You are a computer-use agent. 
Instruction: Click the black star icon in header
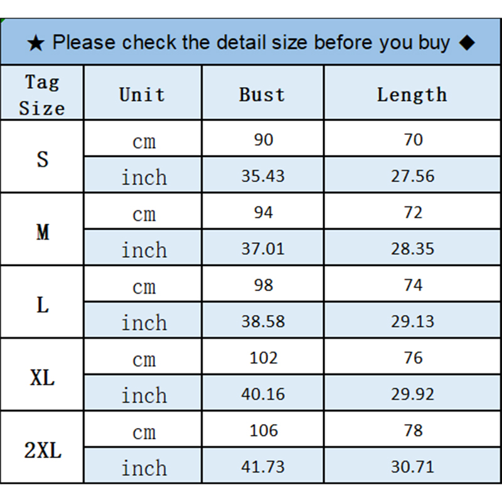click(36, 43)
